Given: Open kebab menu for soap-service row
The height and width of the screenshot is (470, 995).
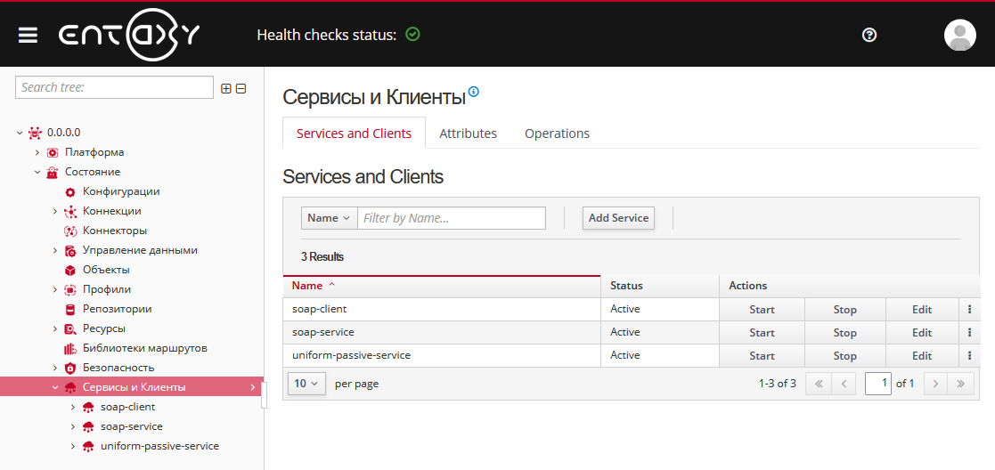Looking at the screenshot, I should (x=970, y=332).
